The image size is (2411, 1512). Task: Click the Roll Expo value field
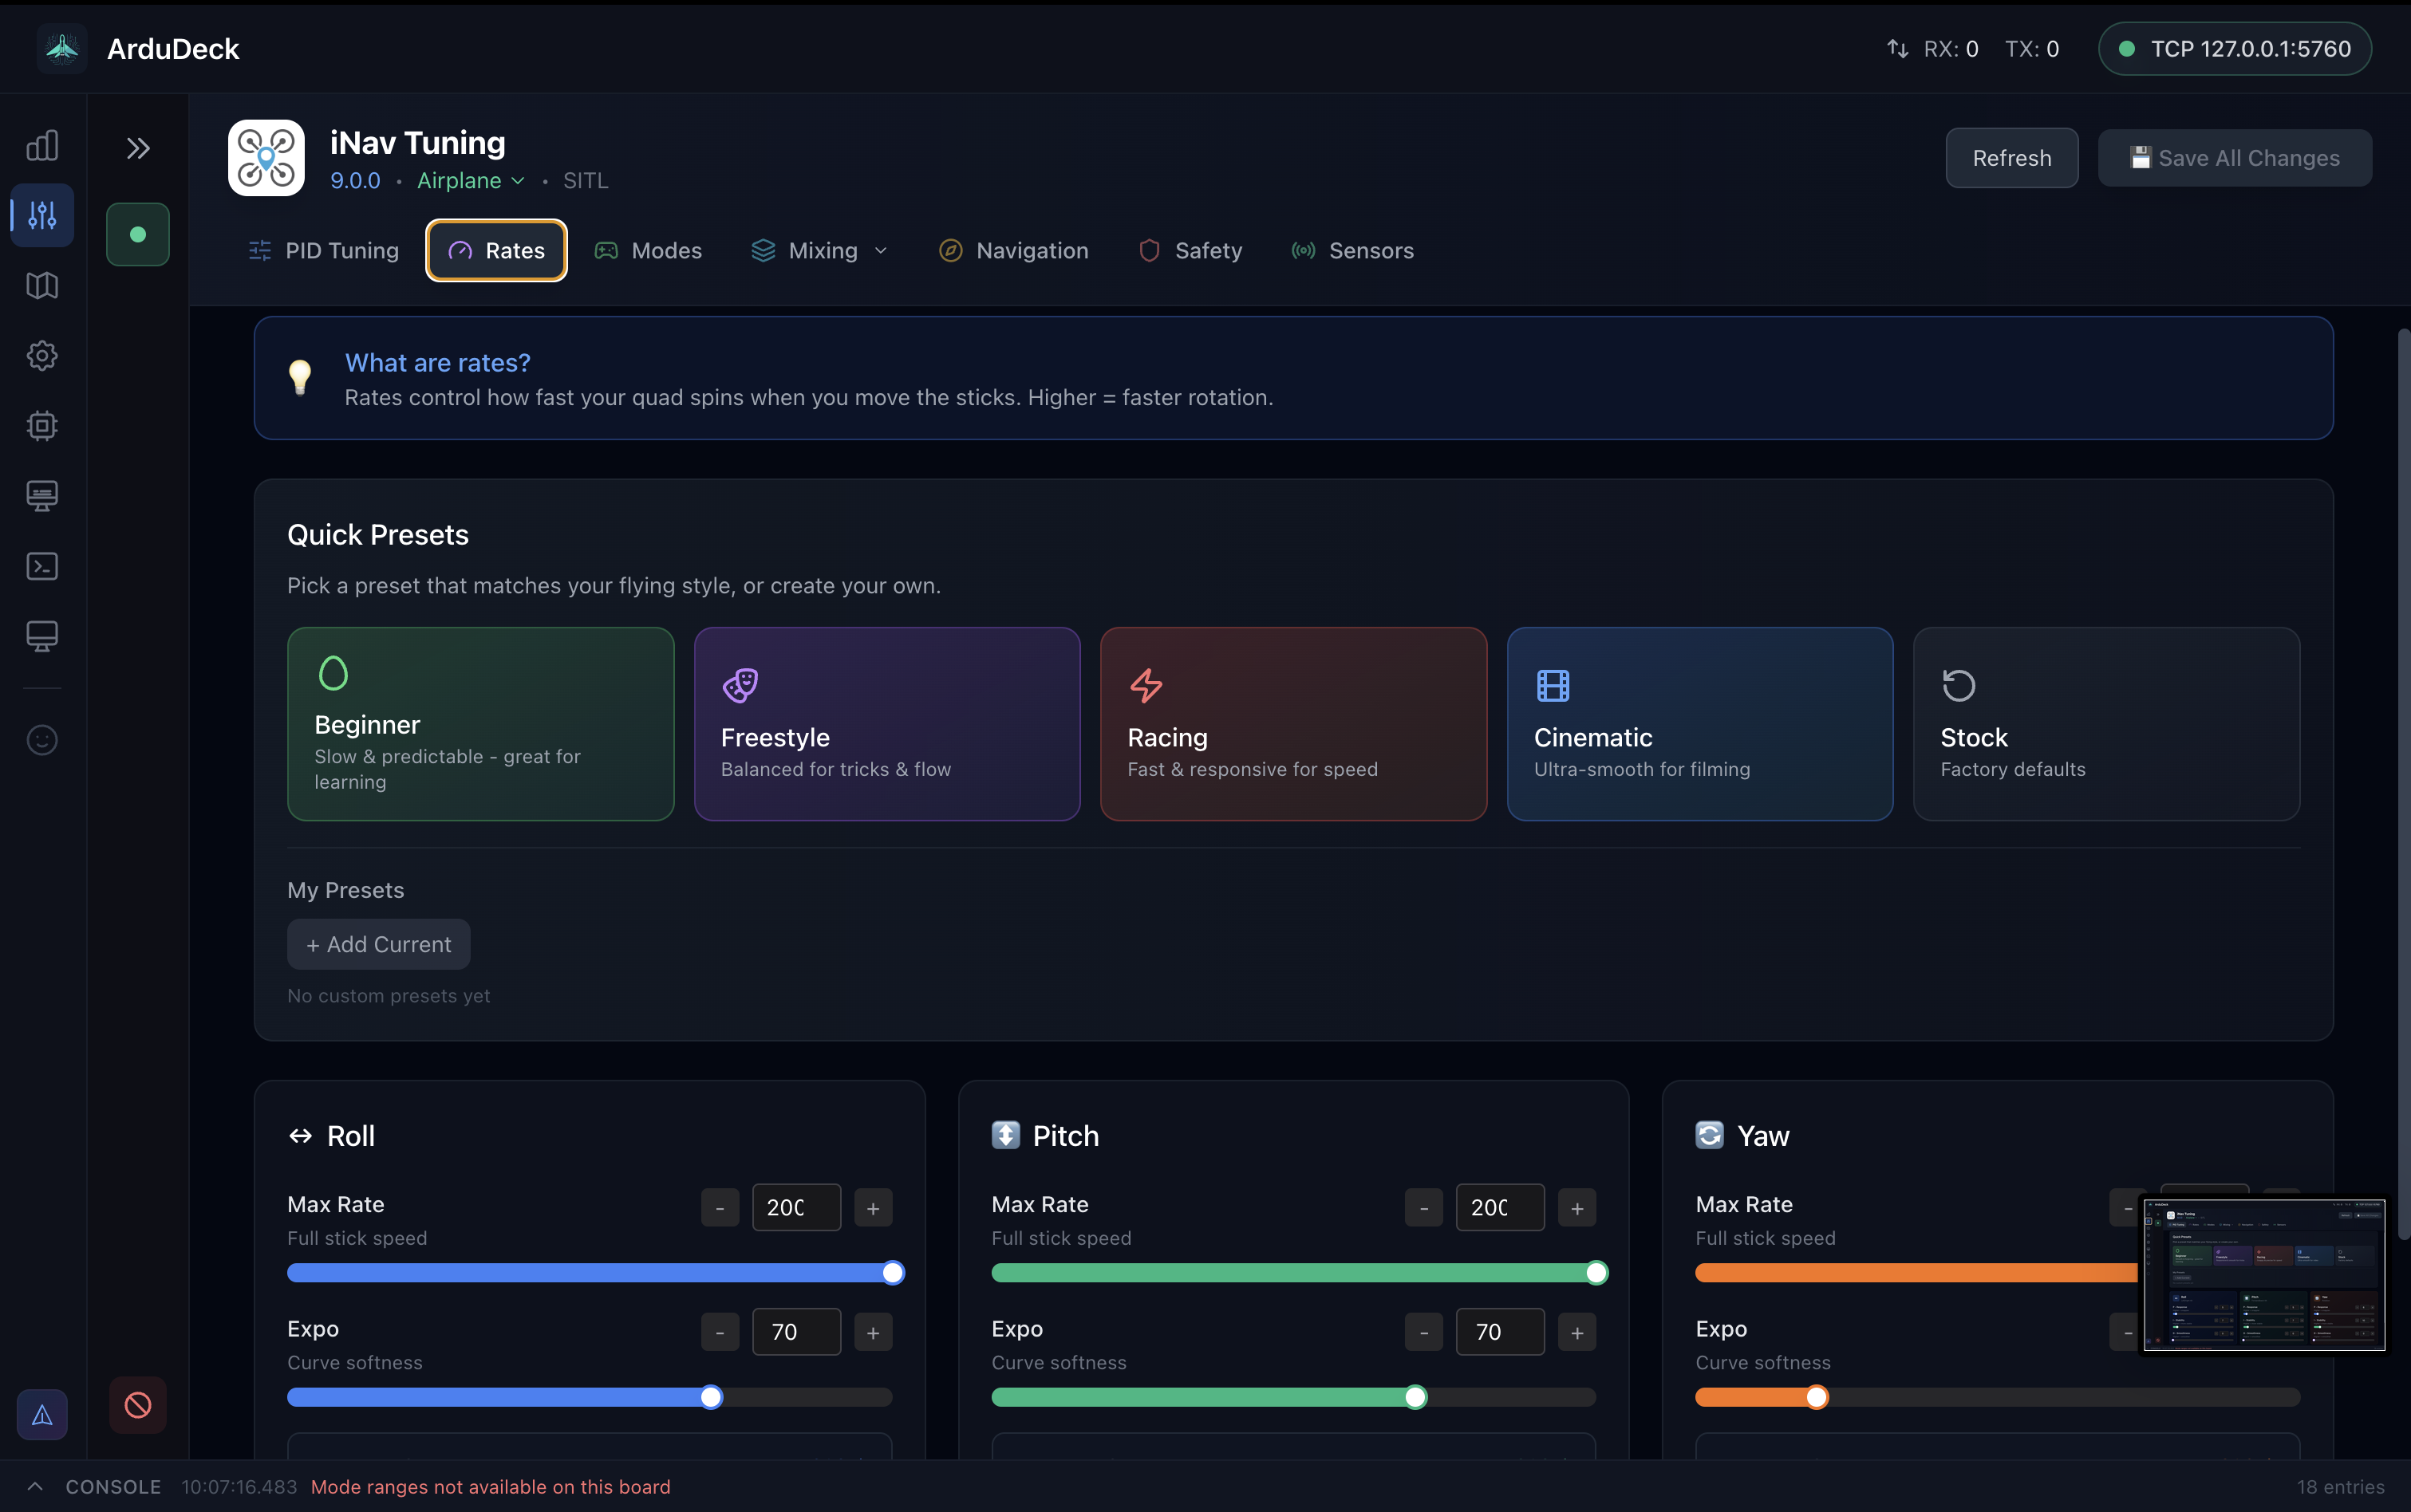click(x=796, y=1332)
